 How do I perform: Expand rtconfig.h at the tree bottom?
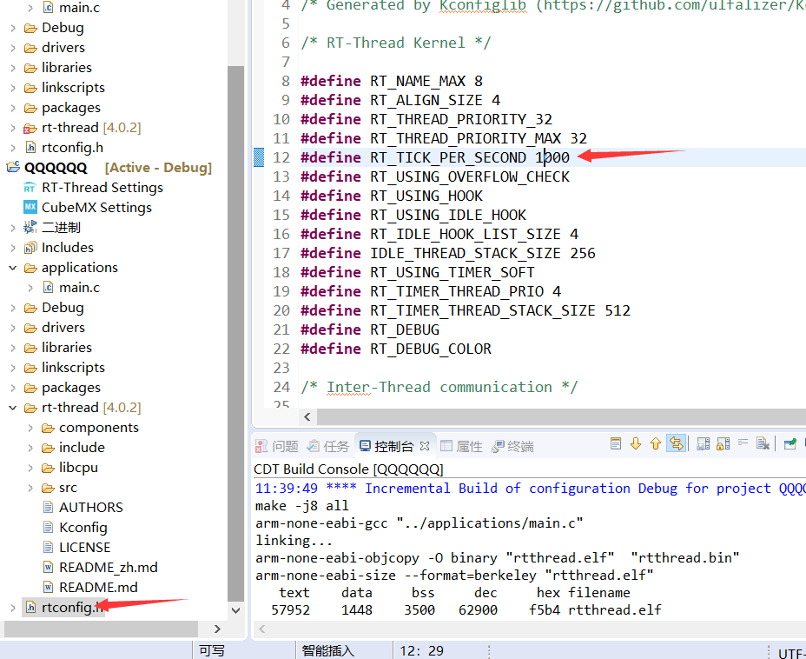(13, 608)
